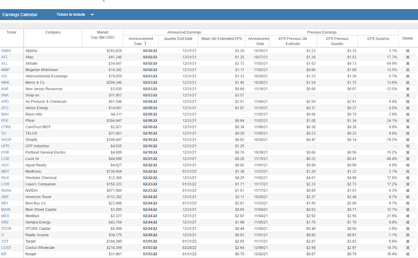
Task: Sort by Company column header
Action: pos(53,32)
